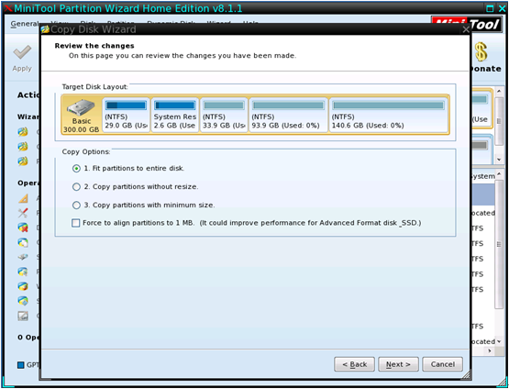This screenshot has height=389, width=509.
Task: Close the Copy Disk Wizard dialog
Action: point(466,29)
